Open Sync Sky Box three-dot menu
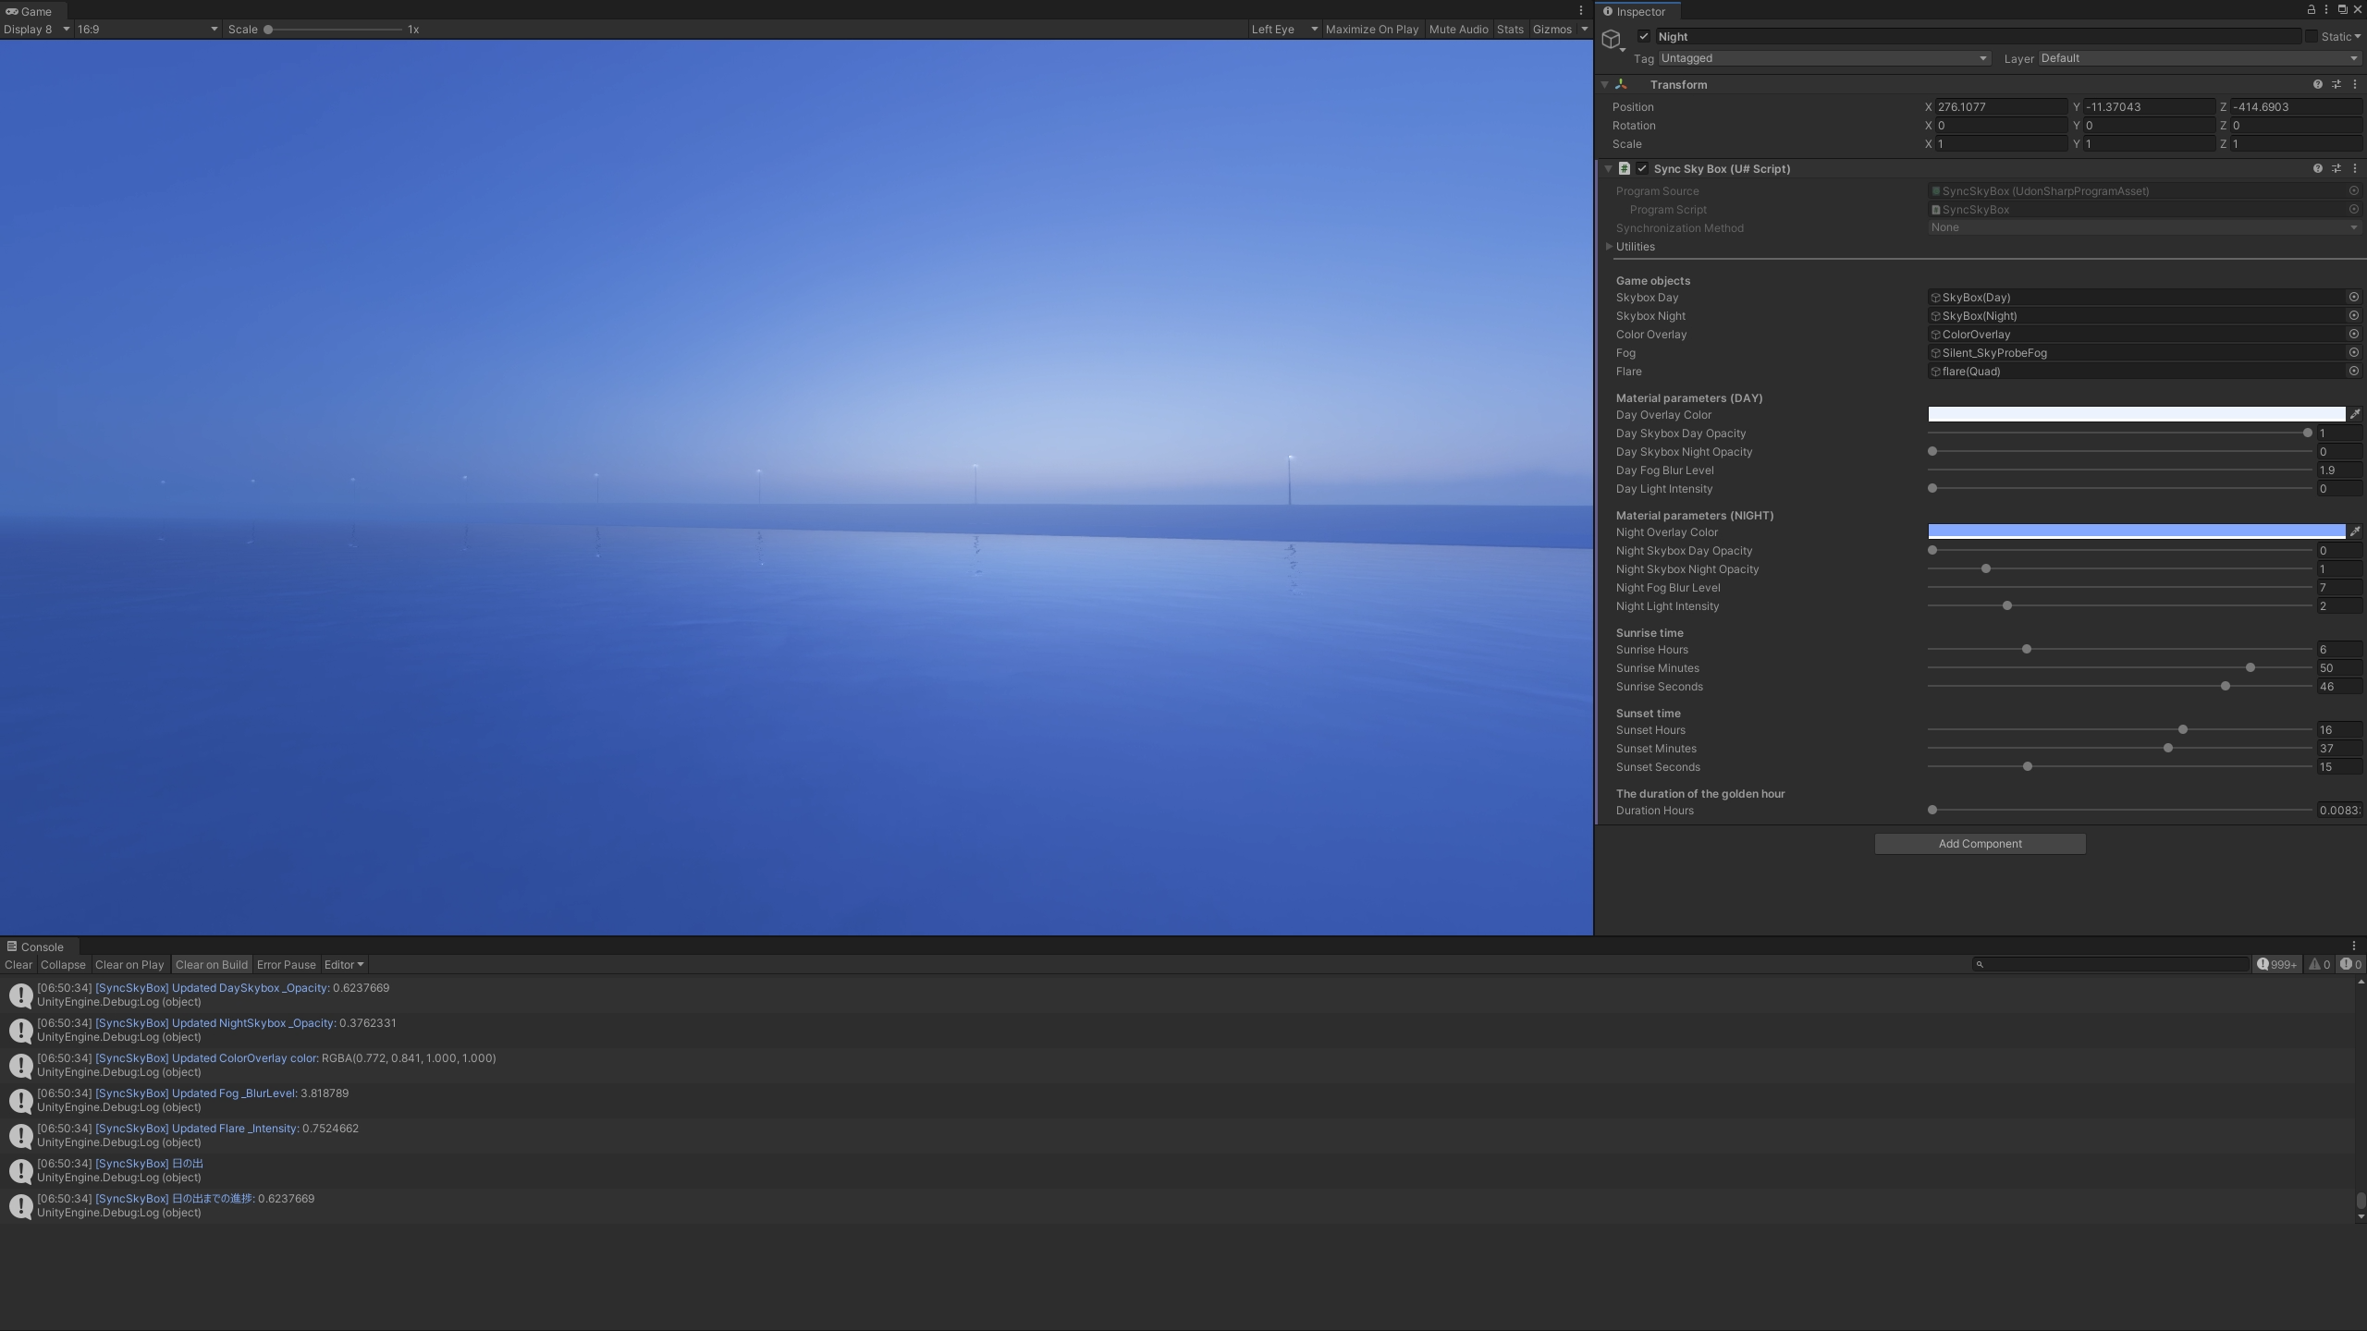 [x=2354, y=168]
